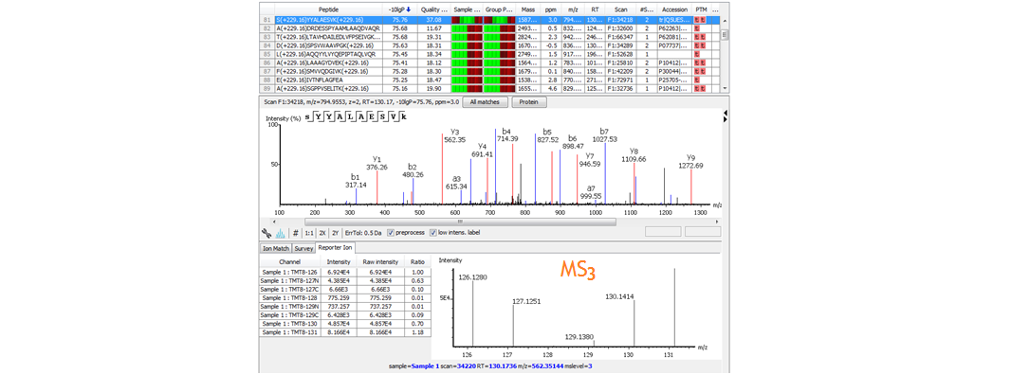
Task: Click the spectrum scrollbar right arrow
Action: click(718, 222)
